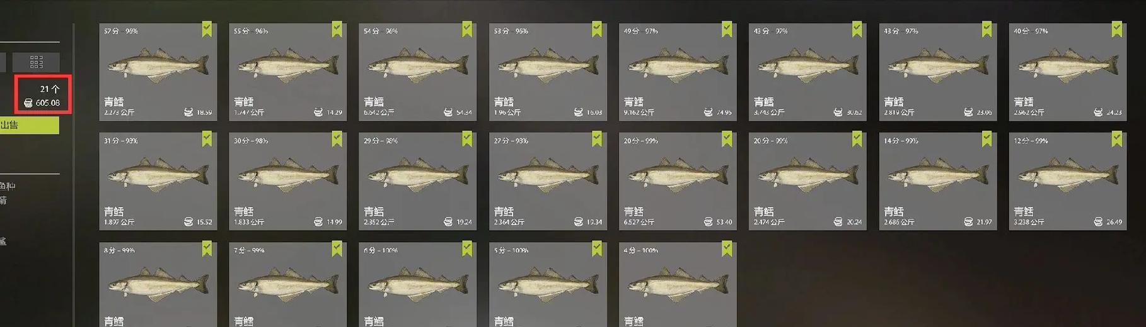Click coin icon on the 6.527 公斤 card
This screenshot has width=1146, height=327.
[708, 221]
